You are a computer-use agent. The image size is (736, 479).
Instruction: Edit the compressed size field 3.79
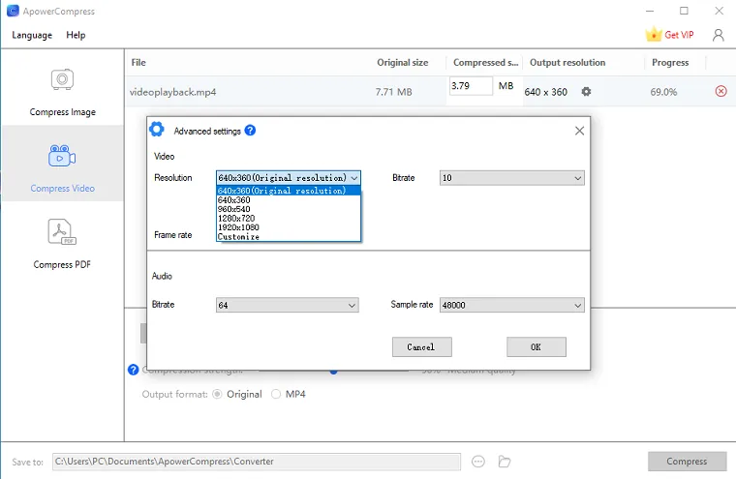(471, 86)
